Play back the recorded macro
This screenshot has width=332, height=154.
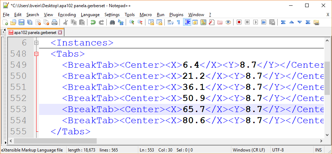[256, 22]
